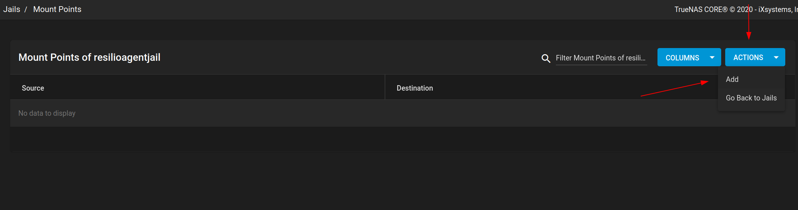Sort by the Source column header

33,88
